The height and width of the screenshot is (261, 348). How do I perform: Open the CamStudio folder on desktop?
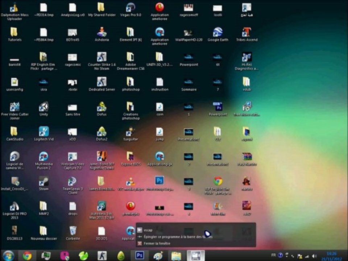[x=14, y=132]
